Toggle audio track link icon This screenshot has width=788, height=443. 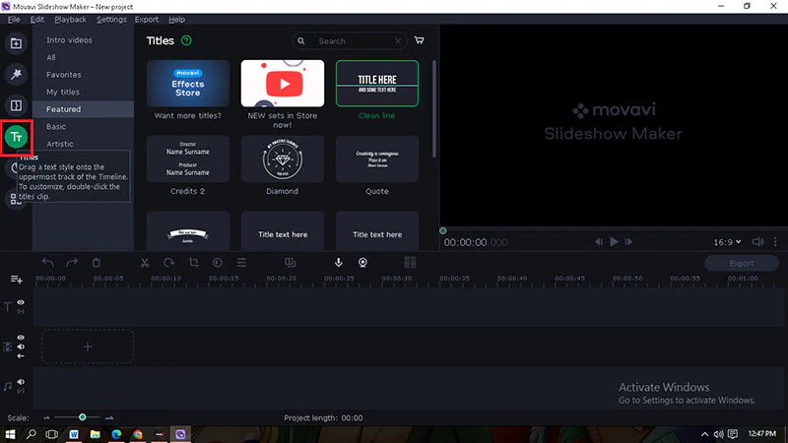point(21,391)
